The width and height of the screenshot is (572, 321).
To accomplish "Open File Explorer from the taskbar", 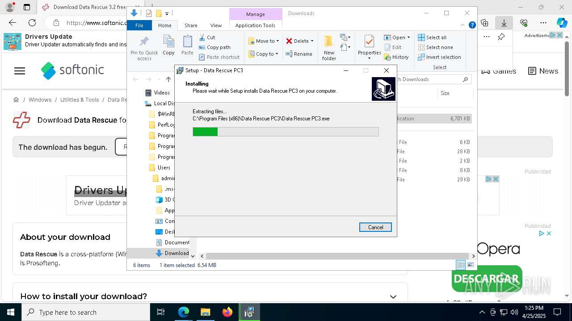I will click(206, 312).
